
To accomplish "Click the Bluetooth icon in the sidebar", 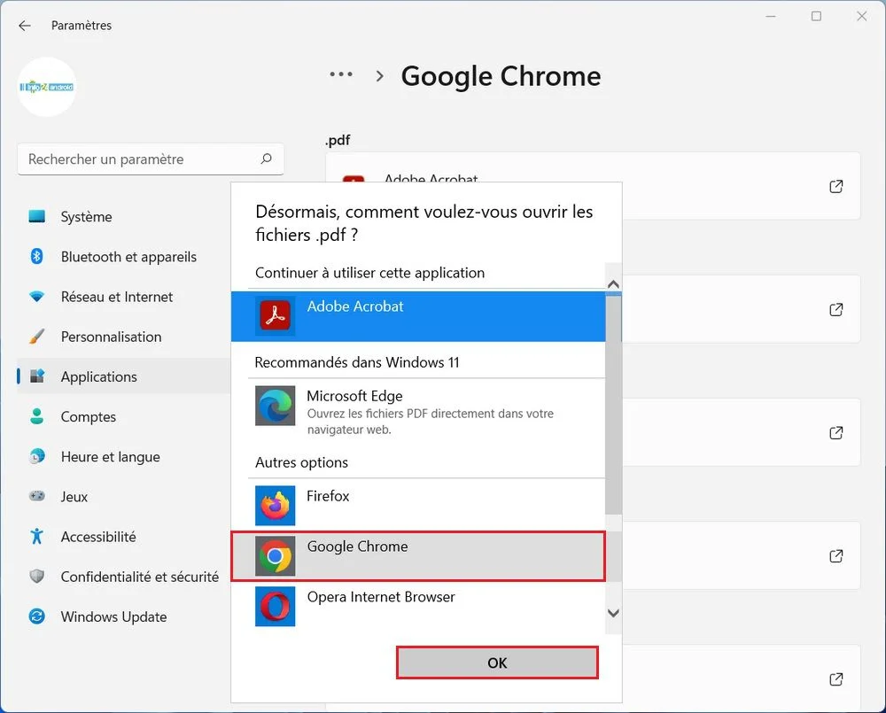I will click(36, 257).
